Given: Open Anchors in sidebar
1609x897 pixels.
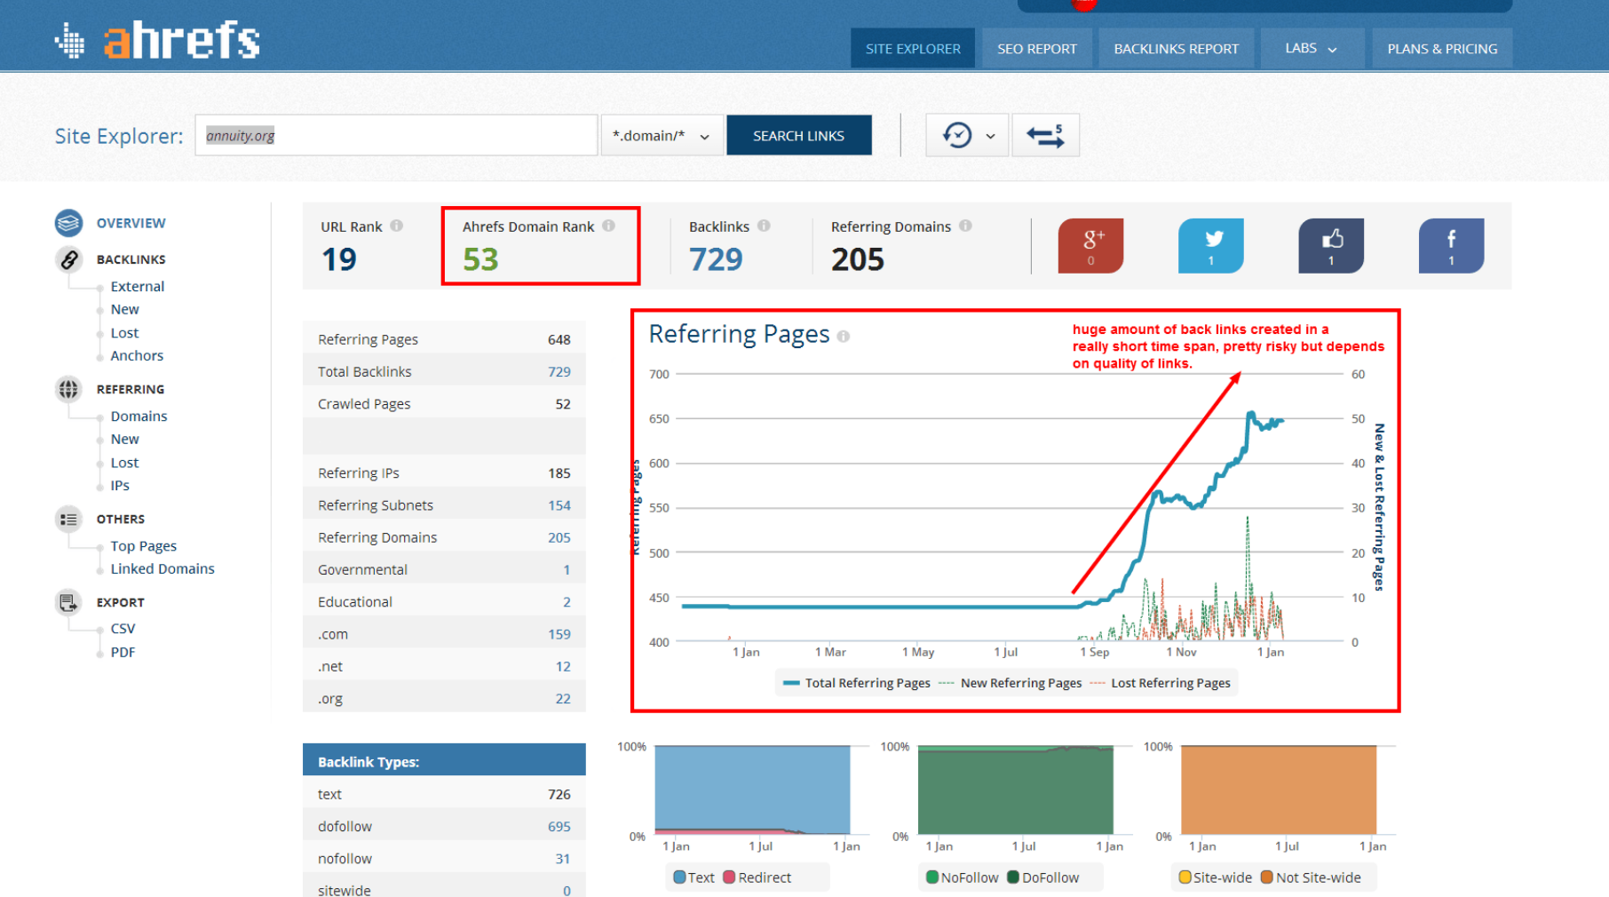Looking at the screenshot, I should [x=137, y=355].
